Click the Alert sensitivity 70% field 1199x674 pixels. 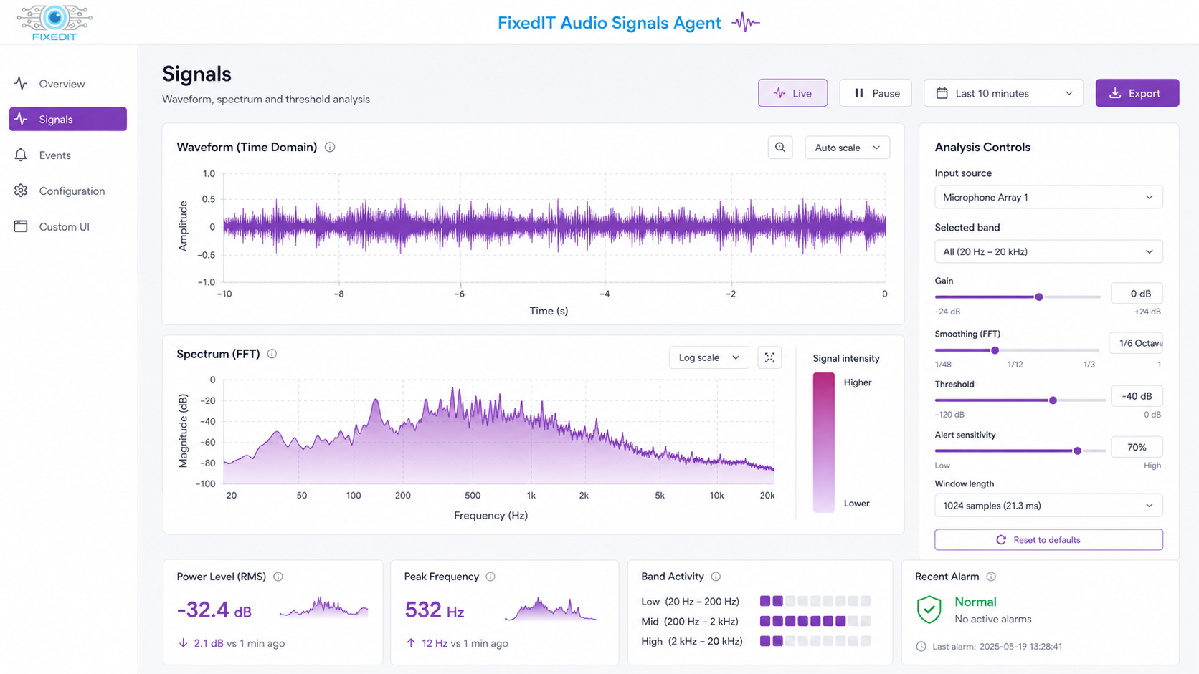(1137, 447)
